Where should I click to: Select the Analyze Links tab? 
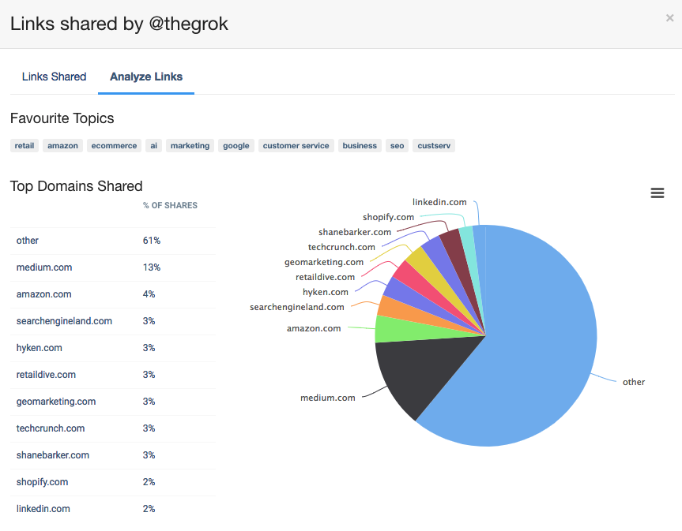click(x=146, y=77)
